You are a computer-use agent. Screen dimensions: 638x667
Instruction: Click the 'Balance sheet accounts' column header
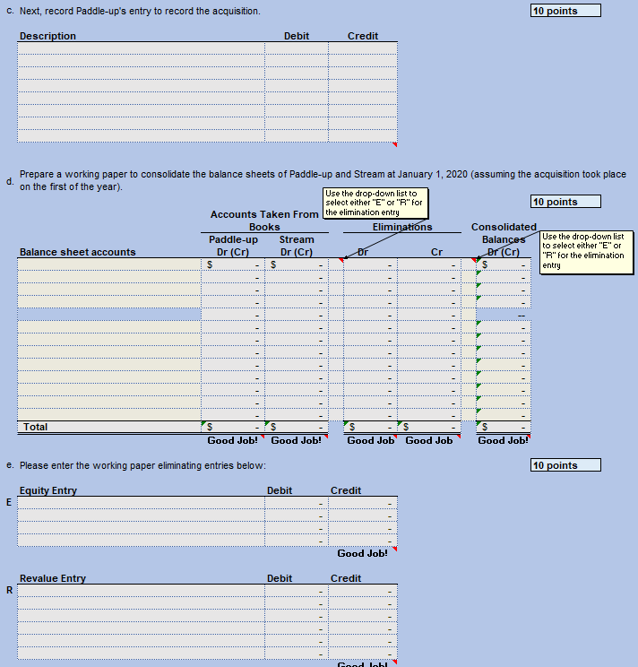click(77, 252)
